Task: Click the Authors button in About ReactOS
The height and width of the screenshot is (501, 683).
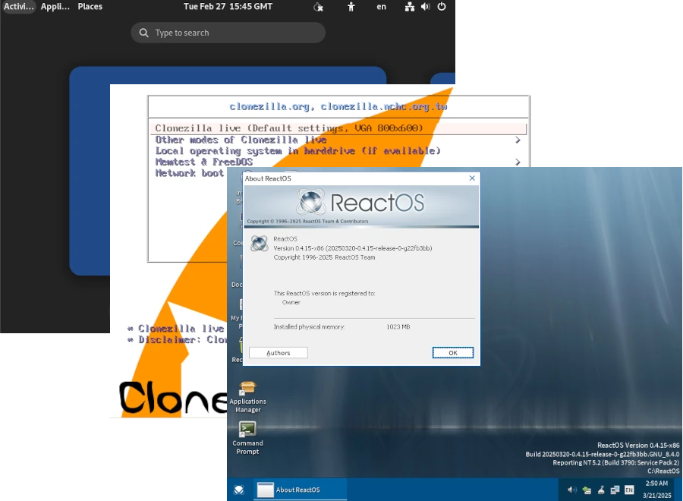Action: [279, 353]
